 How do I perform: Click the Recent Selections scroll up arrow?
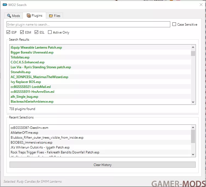pos(193,127)
